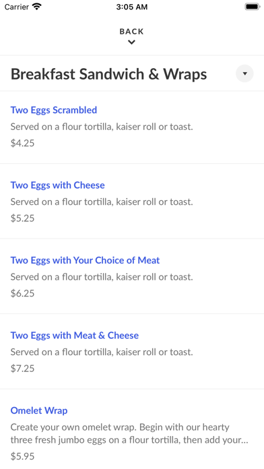The width and height of the screenshot is (264, 469).
Task: Click the Wi-Fi icon in status bar
Action: pyautogui.click(x=37, y=7)
